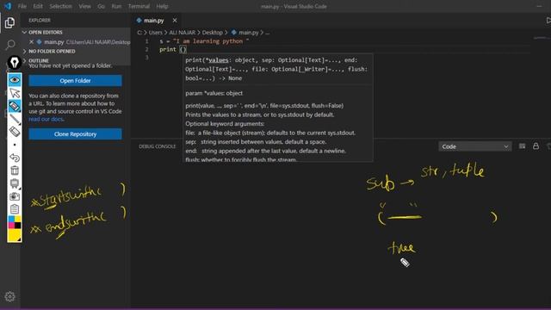Screen dimensions: 551x310
Task: Switch to cursor mode in Epic Pen
Action: [15, 93]
